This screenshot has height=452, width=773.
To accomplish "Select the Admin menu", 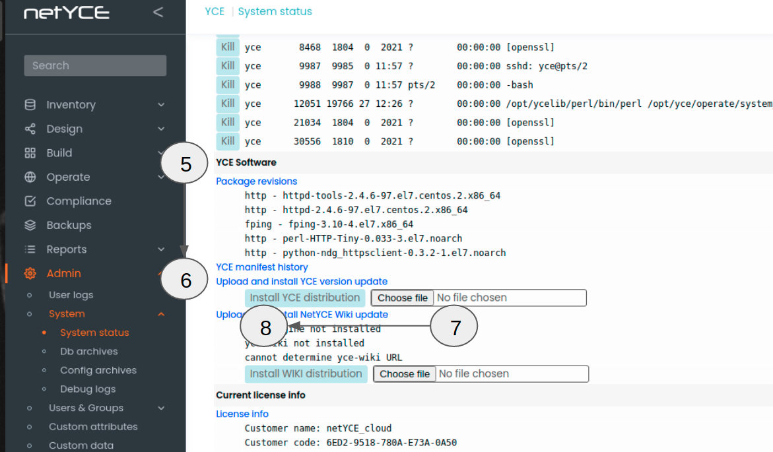I will 63,273.
